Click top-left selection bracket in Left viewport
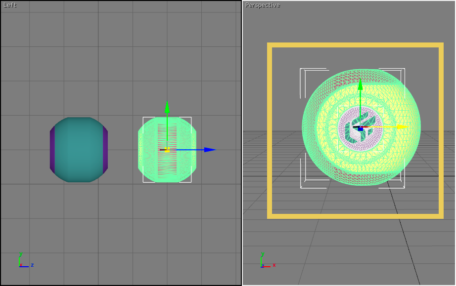Image resolution: width=456 pixels, height=286 pixels. coord(144,119)
